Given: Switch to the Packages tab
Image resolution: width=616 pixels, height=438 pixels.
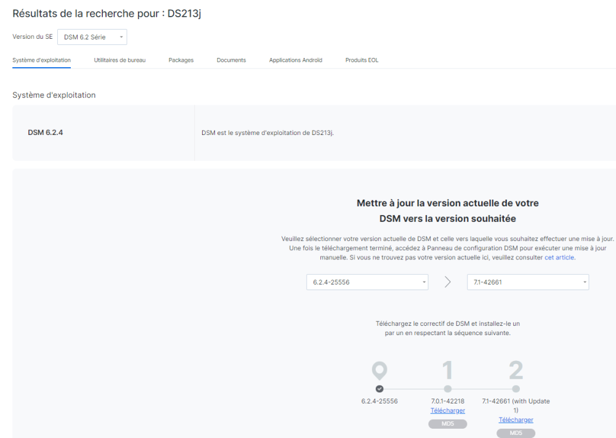Looking at the screenshot, I should coord(180,60).
